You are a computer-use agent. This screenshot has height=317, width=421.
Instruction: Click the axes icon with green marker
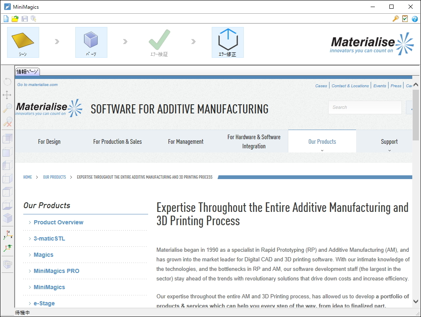8,248
